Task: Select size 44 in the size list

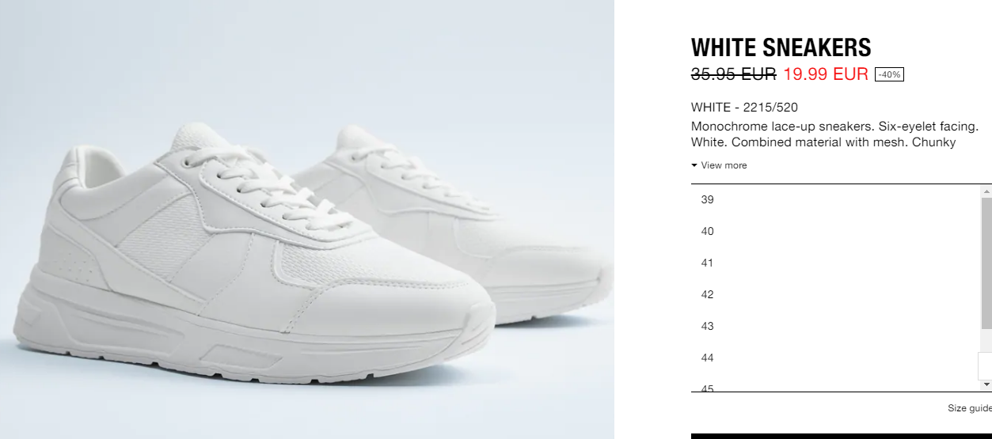Action: (836, 358)
